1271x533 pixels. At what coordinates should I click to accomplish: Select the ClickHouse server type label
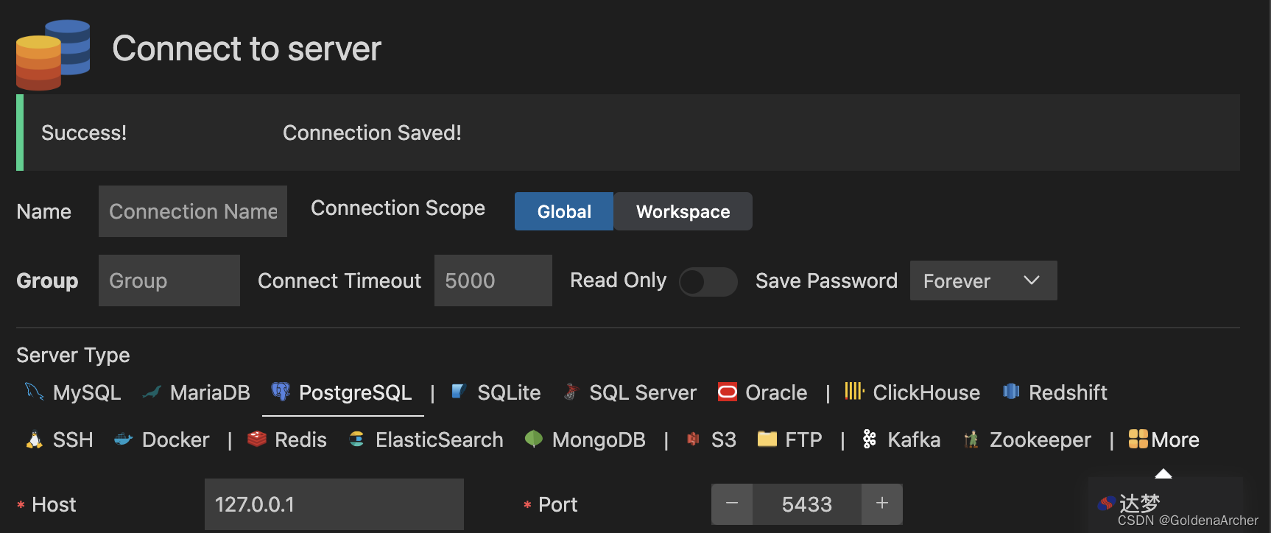click(x=926, y=392)
